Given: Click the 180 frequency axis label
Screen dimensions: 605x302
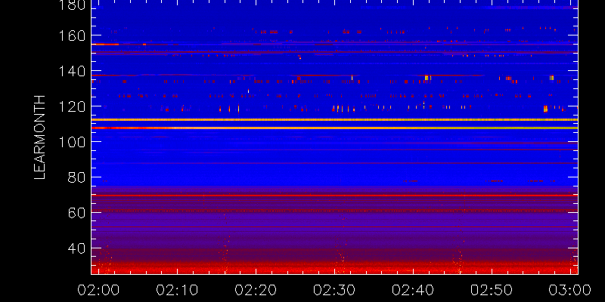Looking at the screenshot, I should 71,5.
